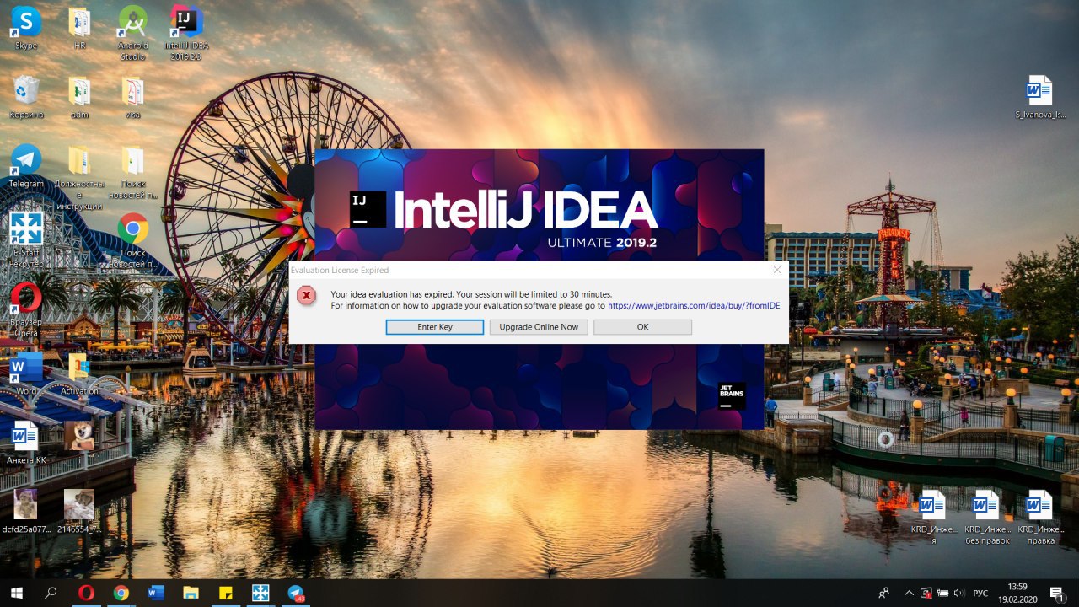The image size is (1079, 607).
Task: Open Skype desktop shortcut
Action: click(x=26, y=27)
